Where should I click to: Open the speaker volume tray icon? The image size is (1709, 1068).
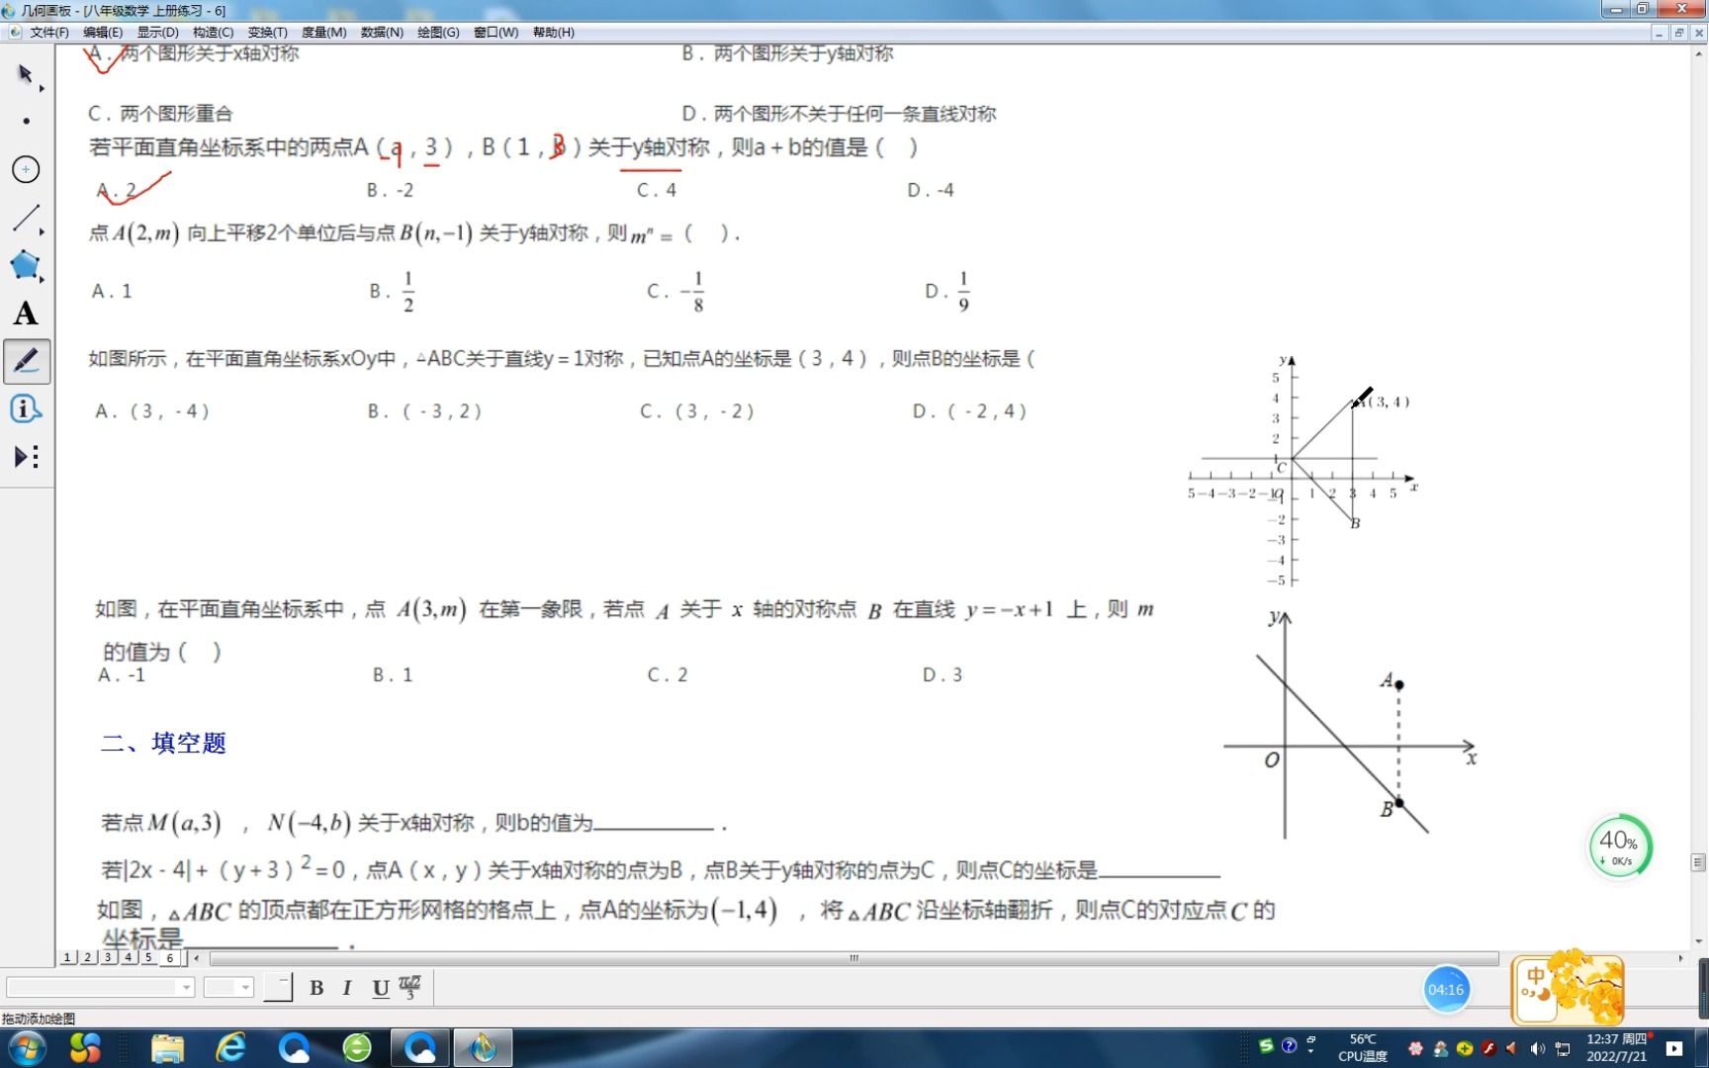(x=1538, y=1048)
